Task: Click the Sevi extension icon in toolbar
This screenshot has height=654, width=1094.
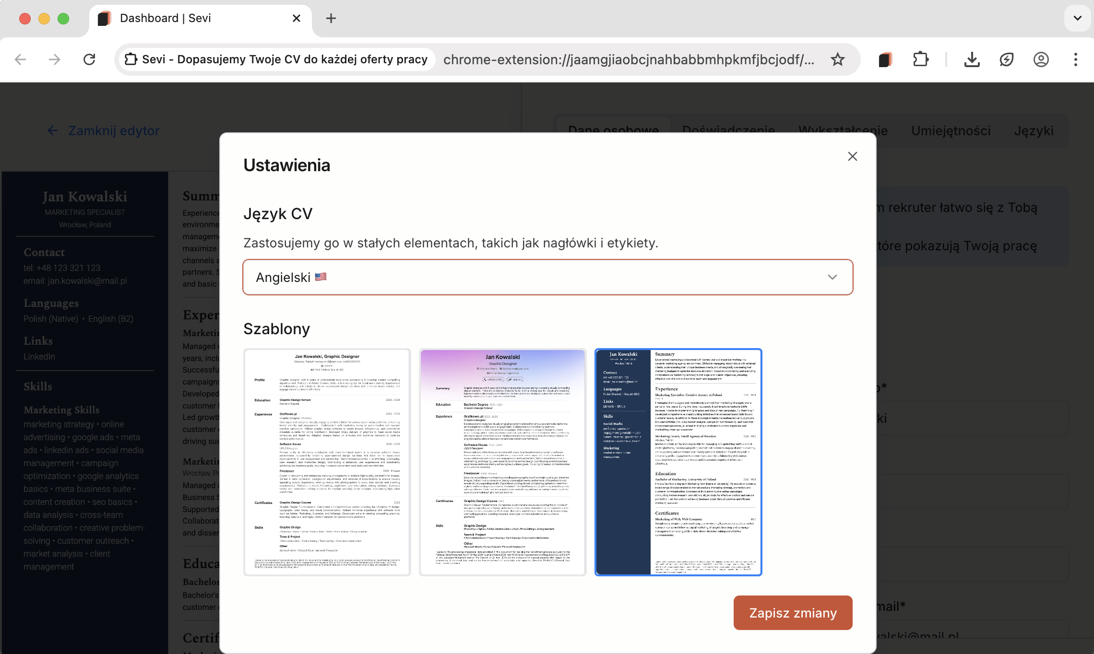Action: 885,59
